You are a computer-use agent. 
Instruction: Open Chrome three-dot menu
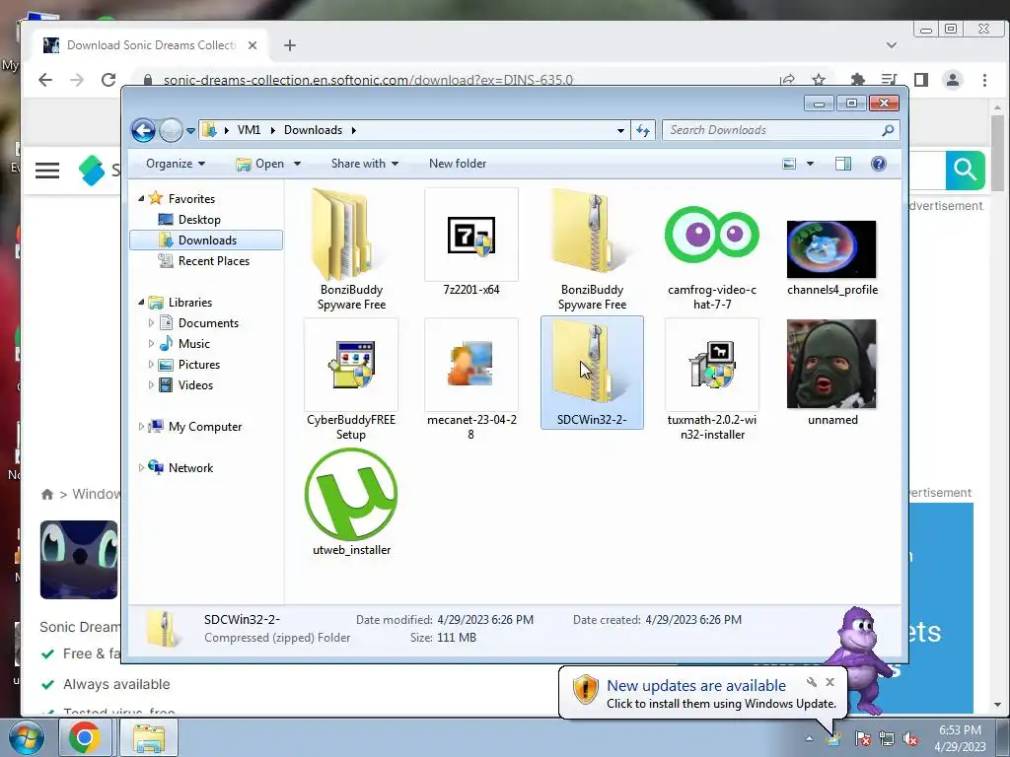(984, 80)
